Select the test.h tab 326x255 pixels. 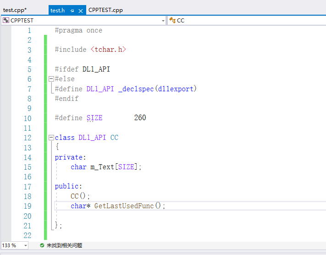[58, 11]
